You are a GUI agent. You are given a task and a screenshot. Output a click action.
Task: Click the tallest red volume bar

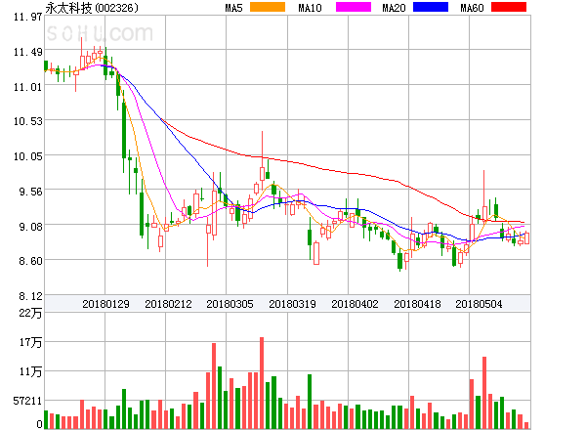262,383
